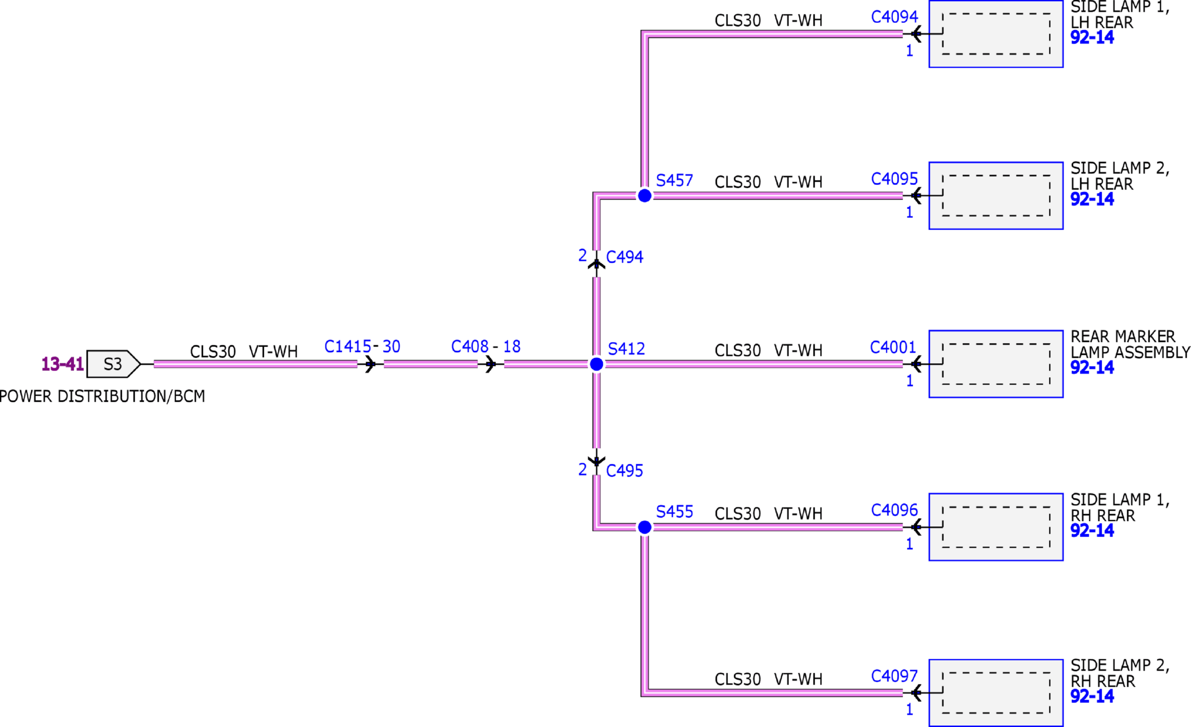Click the S412 splice node dot
Image resolution: width=1191 pixels, height=727 pixels.
597,364
